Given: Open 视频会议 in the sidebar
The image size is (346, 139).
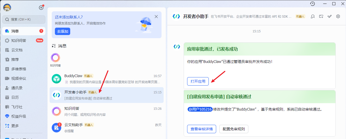Looking at the screenshot, I should 24,78.
